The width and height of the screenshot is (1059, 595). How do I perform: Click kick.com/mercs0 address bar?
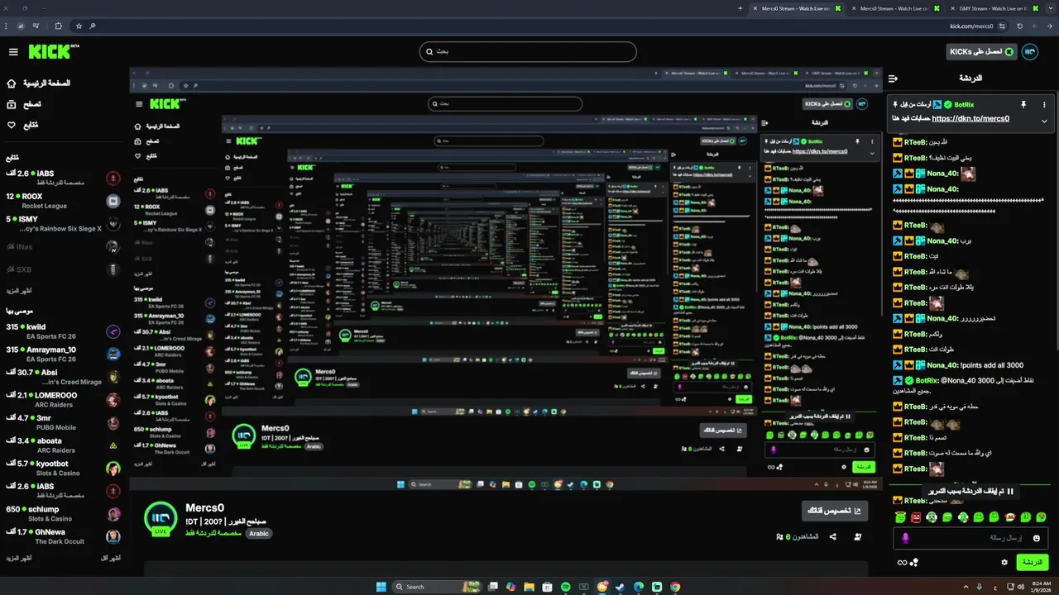point(971,26)
